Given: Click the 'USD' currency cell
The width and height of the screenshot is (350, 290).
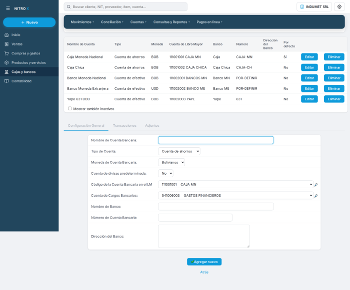Looking at the screenshot, I should [154, 88].
